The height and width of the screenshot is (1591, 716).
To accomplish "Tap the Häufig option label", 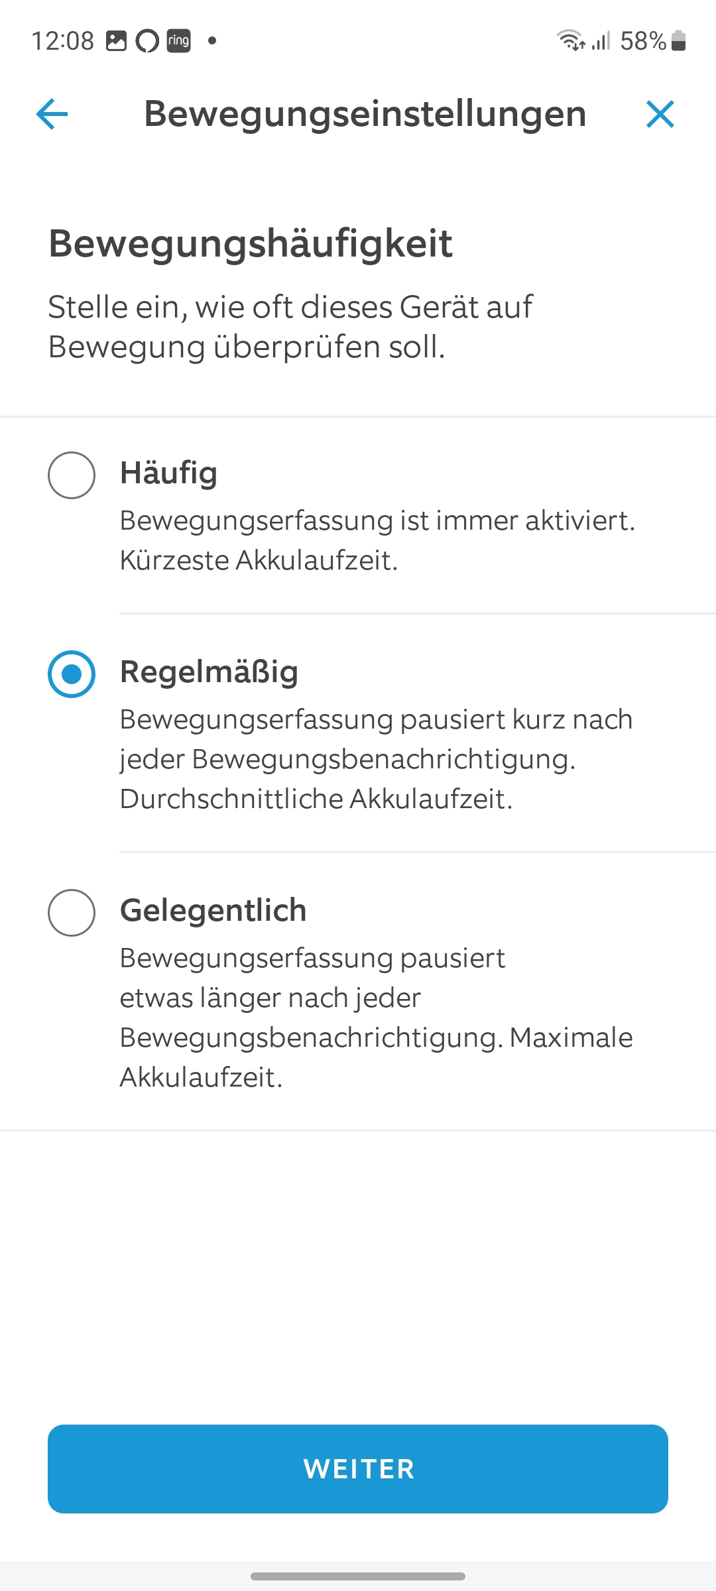I will pyautogui.click(x=168, y=473).
